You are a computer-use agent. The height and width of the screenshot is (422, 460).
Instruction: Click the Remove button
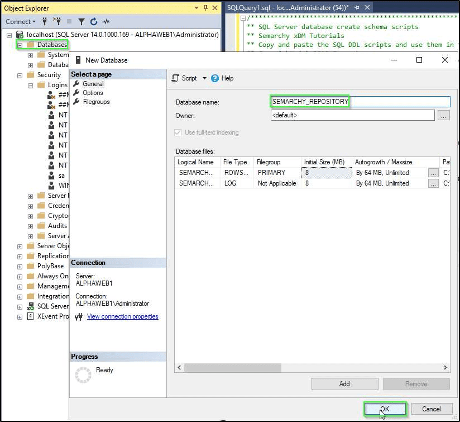pos(416,384)
